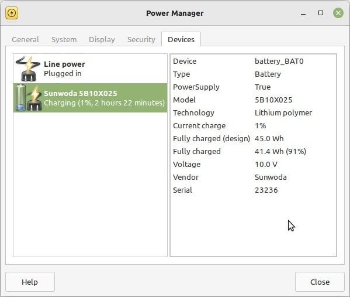Switch to the General tab
This screenshot has height=297, width=350.
[x=25, y=39]
